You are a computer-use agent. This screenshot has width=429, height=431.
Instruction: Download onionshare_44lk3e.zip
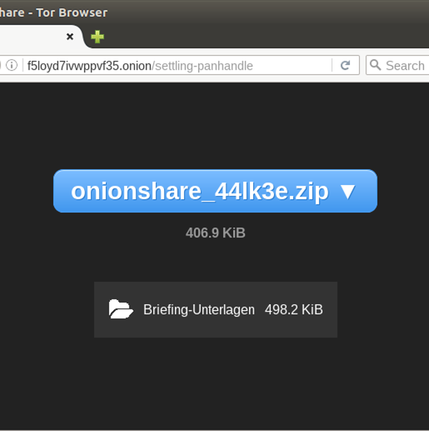click(199, 192)
